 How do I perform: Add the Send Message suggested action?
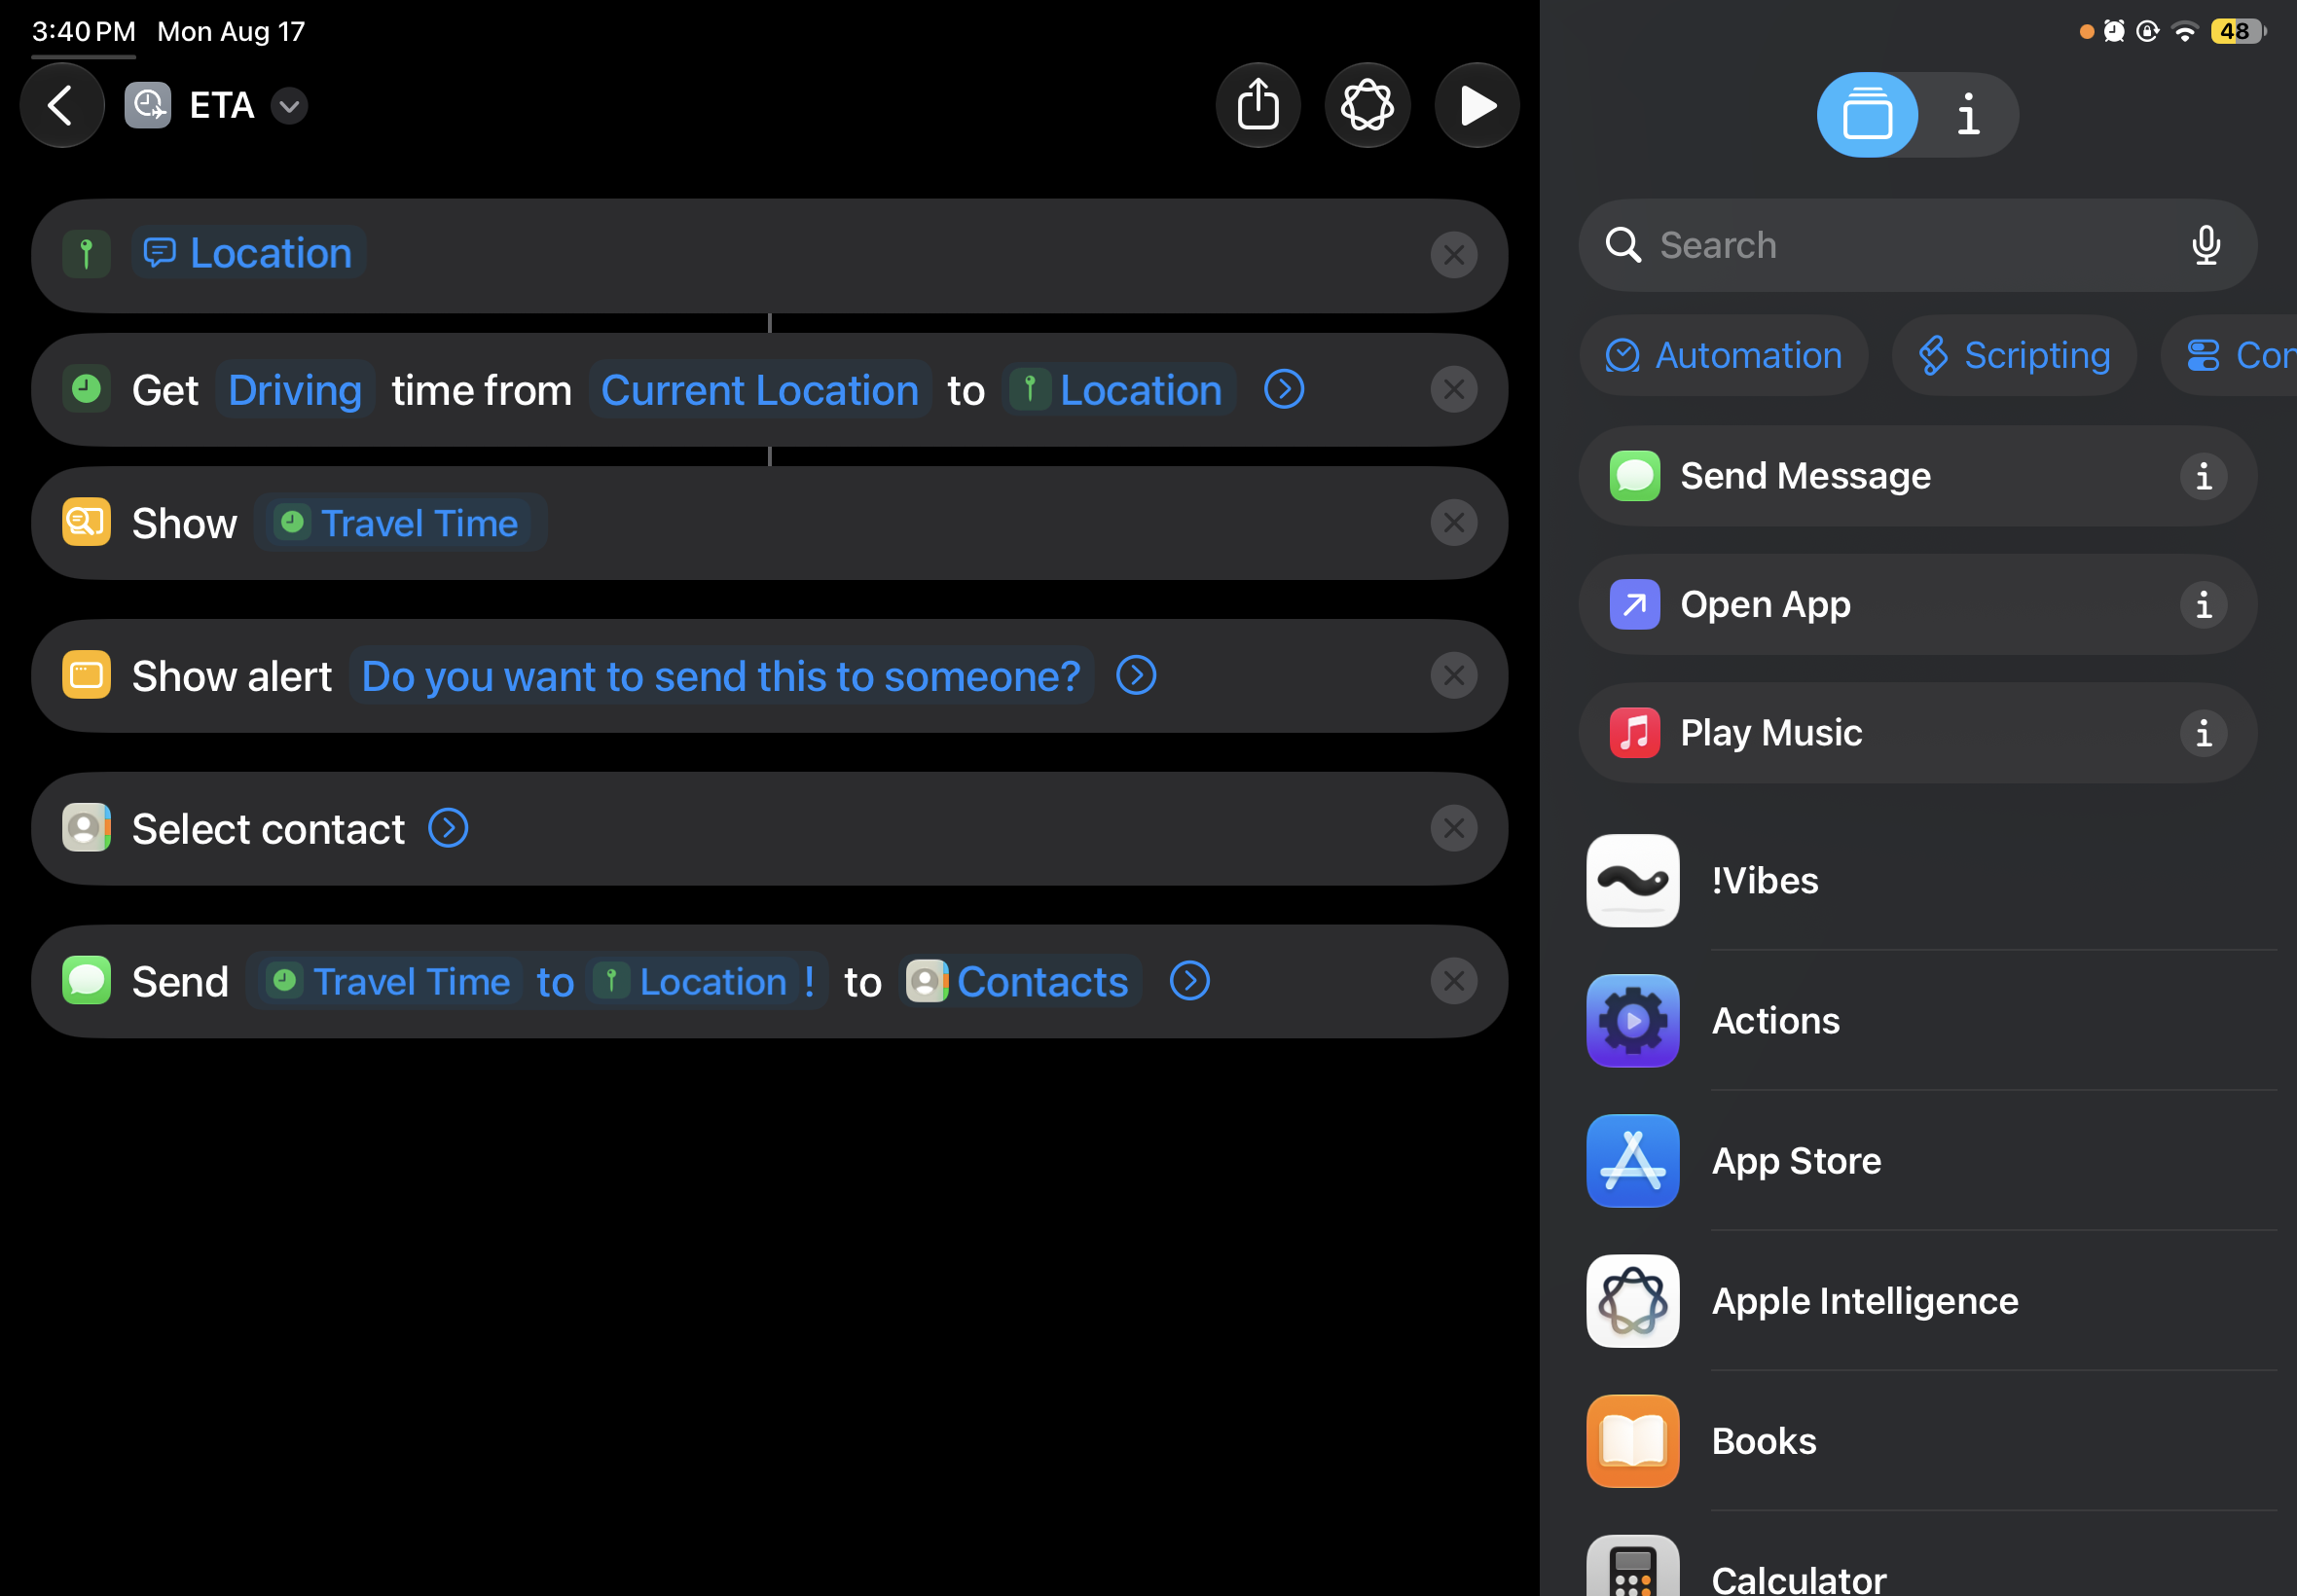[1917, 476]
